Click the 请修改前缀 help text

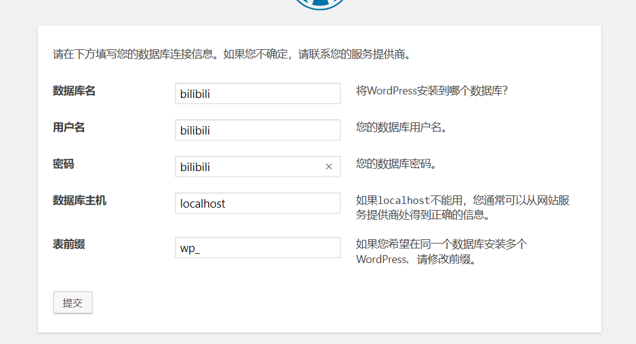(x=441, y=251)
